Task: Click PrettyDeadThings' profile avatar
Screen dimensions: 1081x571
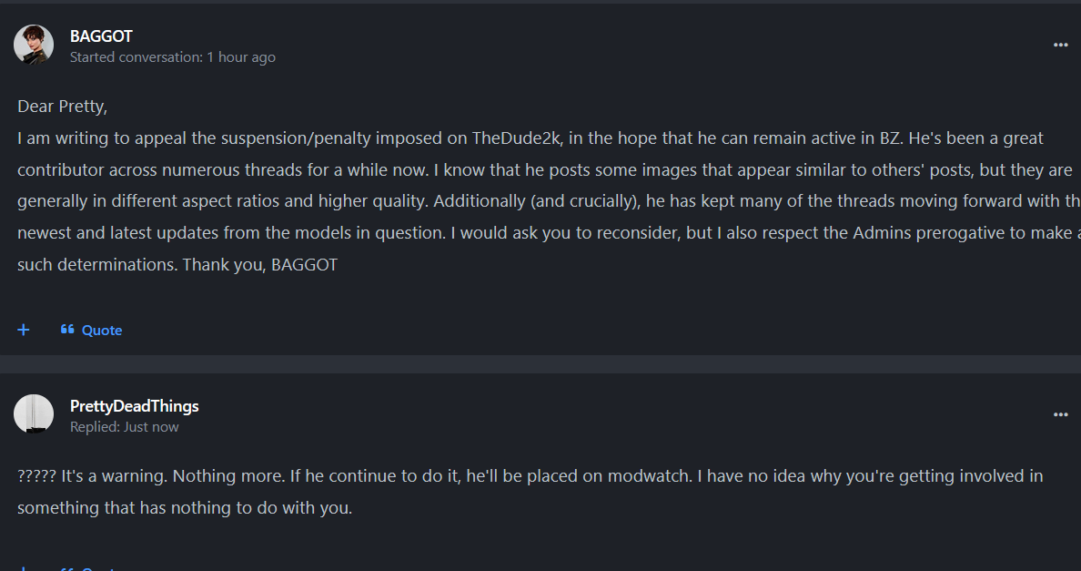Action: 34,414
